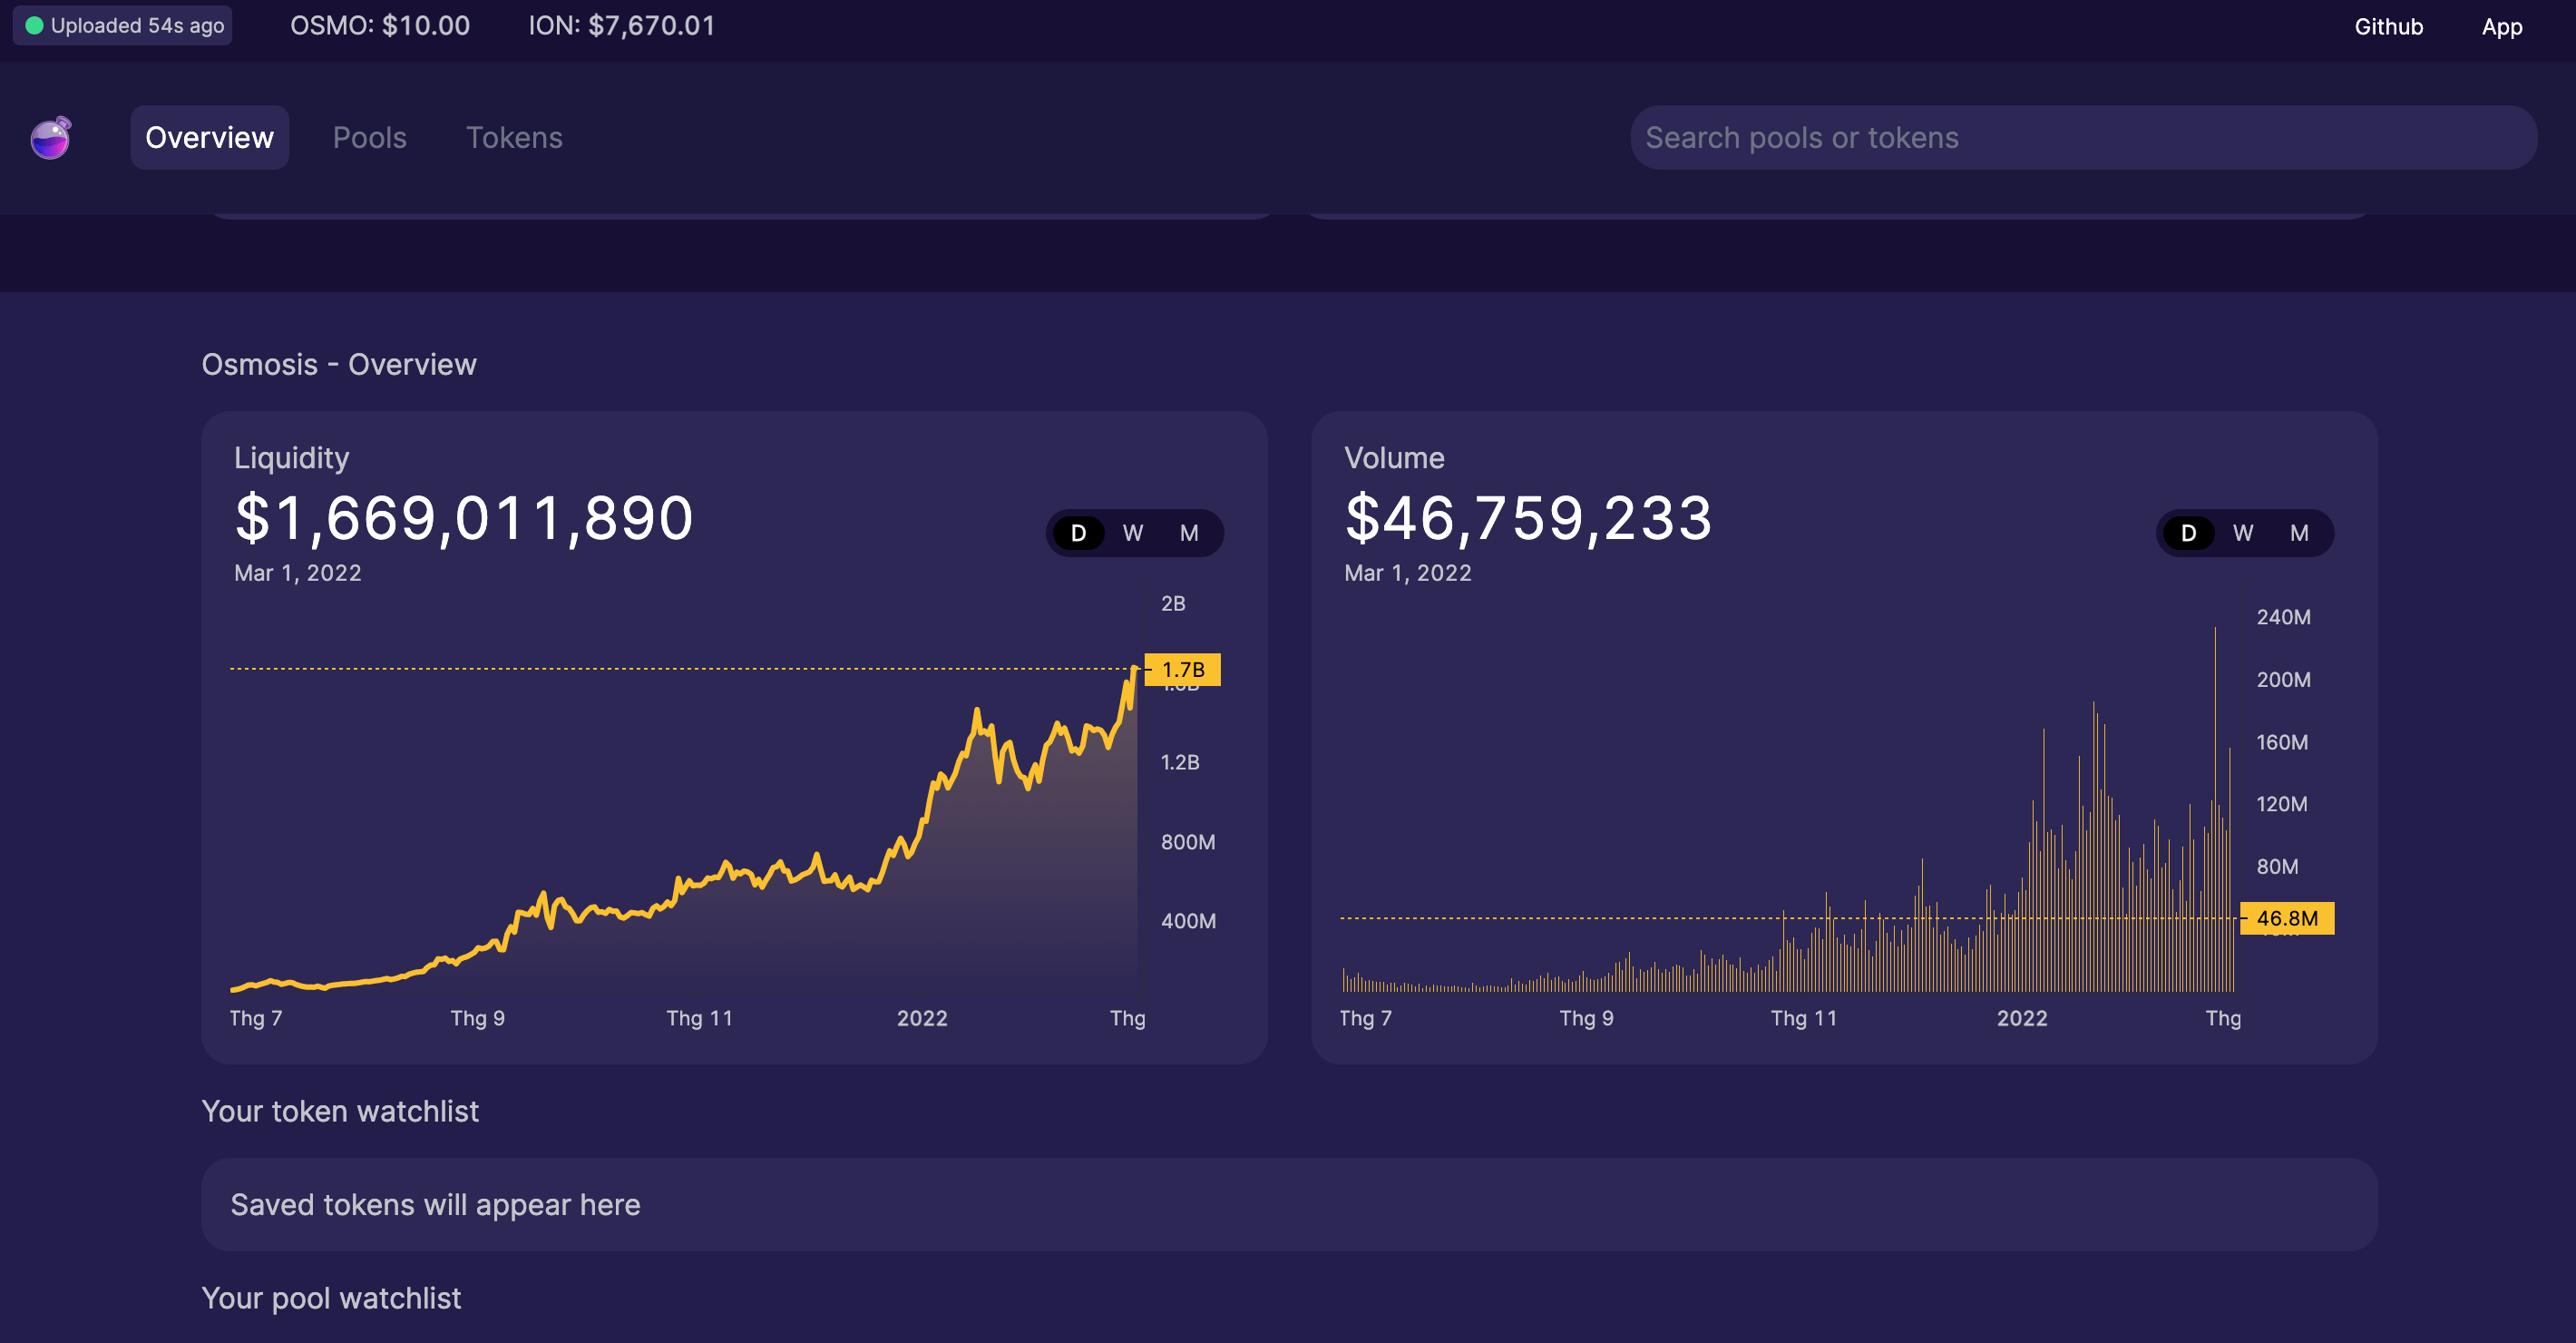Switch Liquidity chart to monthly view

coord(1189,534)
